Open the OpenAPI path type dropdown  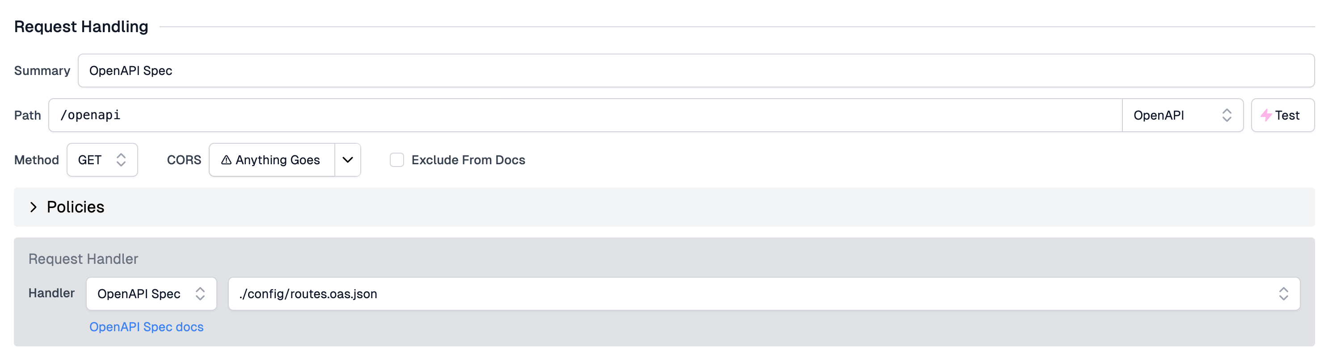pyautogui.click(x=1183, y=115)
